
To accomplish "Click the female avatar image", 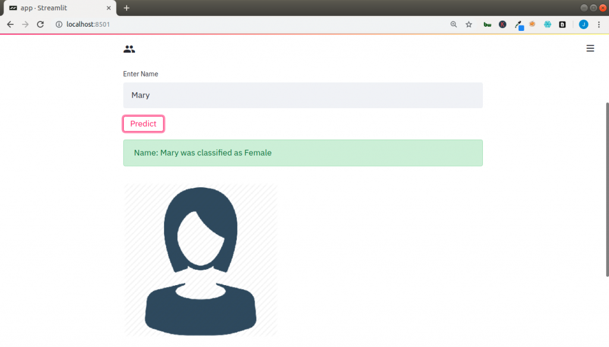I will (x=200, y=260).
